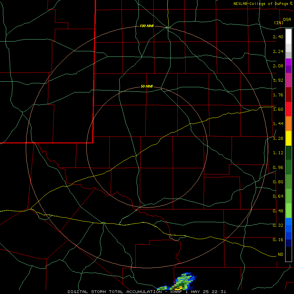This screenshot has height=294, width=294.
Task: Click the '0.96' legend value
Action: tap(278, 168)
